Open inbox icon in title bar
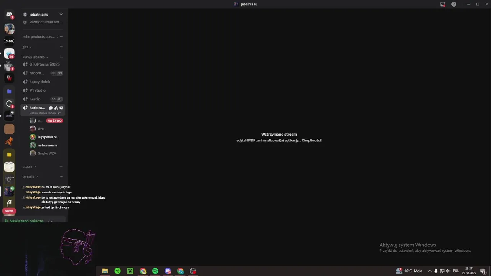491x276 pixels. [443, 4]
